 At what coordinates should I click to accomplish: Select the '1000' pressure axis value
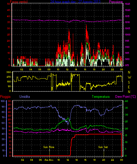[128, 35]
